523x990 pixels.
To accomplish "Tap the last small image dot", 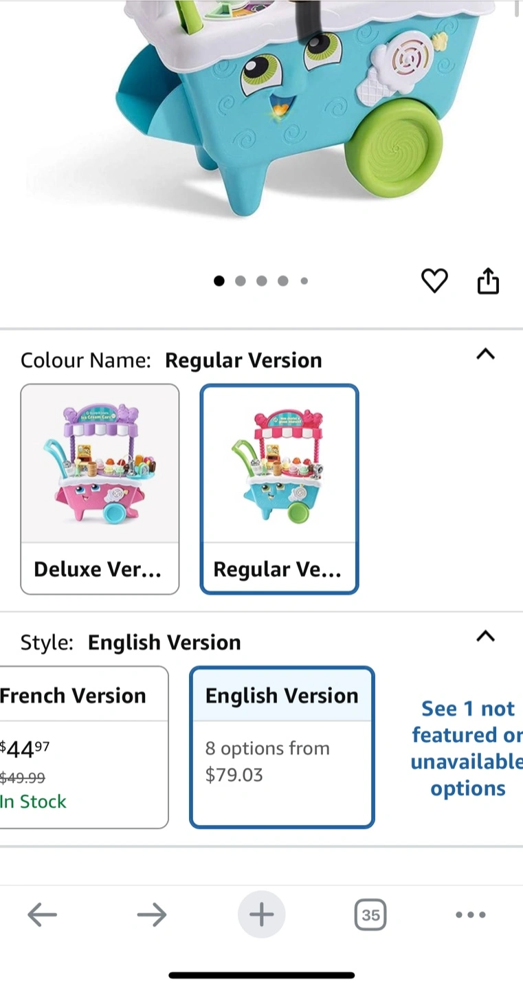I will (304, 280).
